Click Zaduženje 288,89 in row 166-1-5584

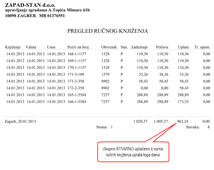142,102
